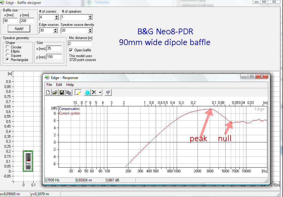Image resolution: width=283 pixels, height=197 pixels.
Task: Click the '0,01924 m' status bar value
Action: coord(83,180)
